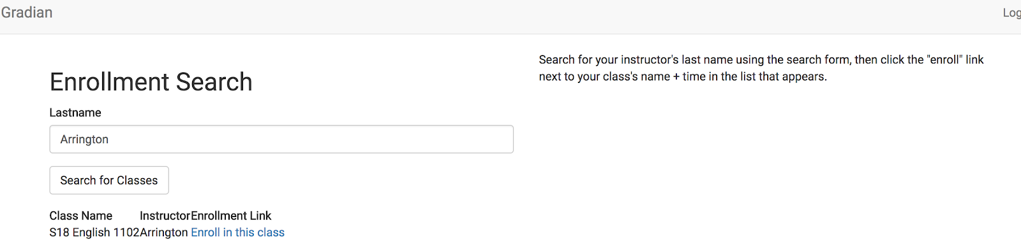Viewport: 1021px width, 249px height.
Task: Click the instruction sentence starting 'Search for your instructor's'
Action: coord(761,59)
